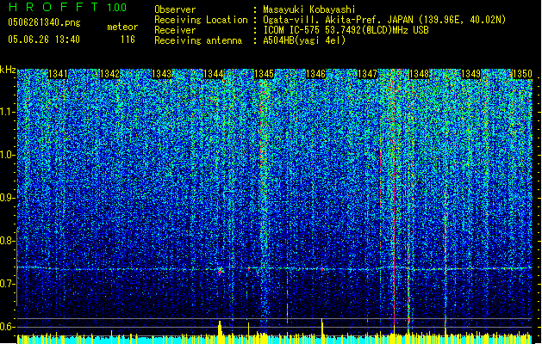
Task: Click the 1348 time marker
Action: coord(419,74)
